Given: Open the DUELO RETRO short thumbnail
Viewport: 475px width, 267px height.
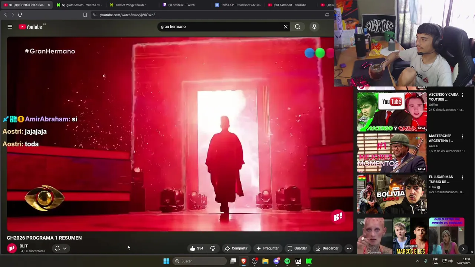Looking at the screenshot, I should (446, 236).
